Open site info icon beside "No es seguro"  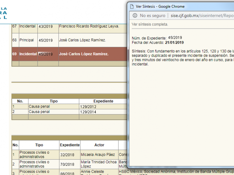point(135,15)
